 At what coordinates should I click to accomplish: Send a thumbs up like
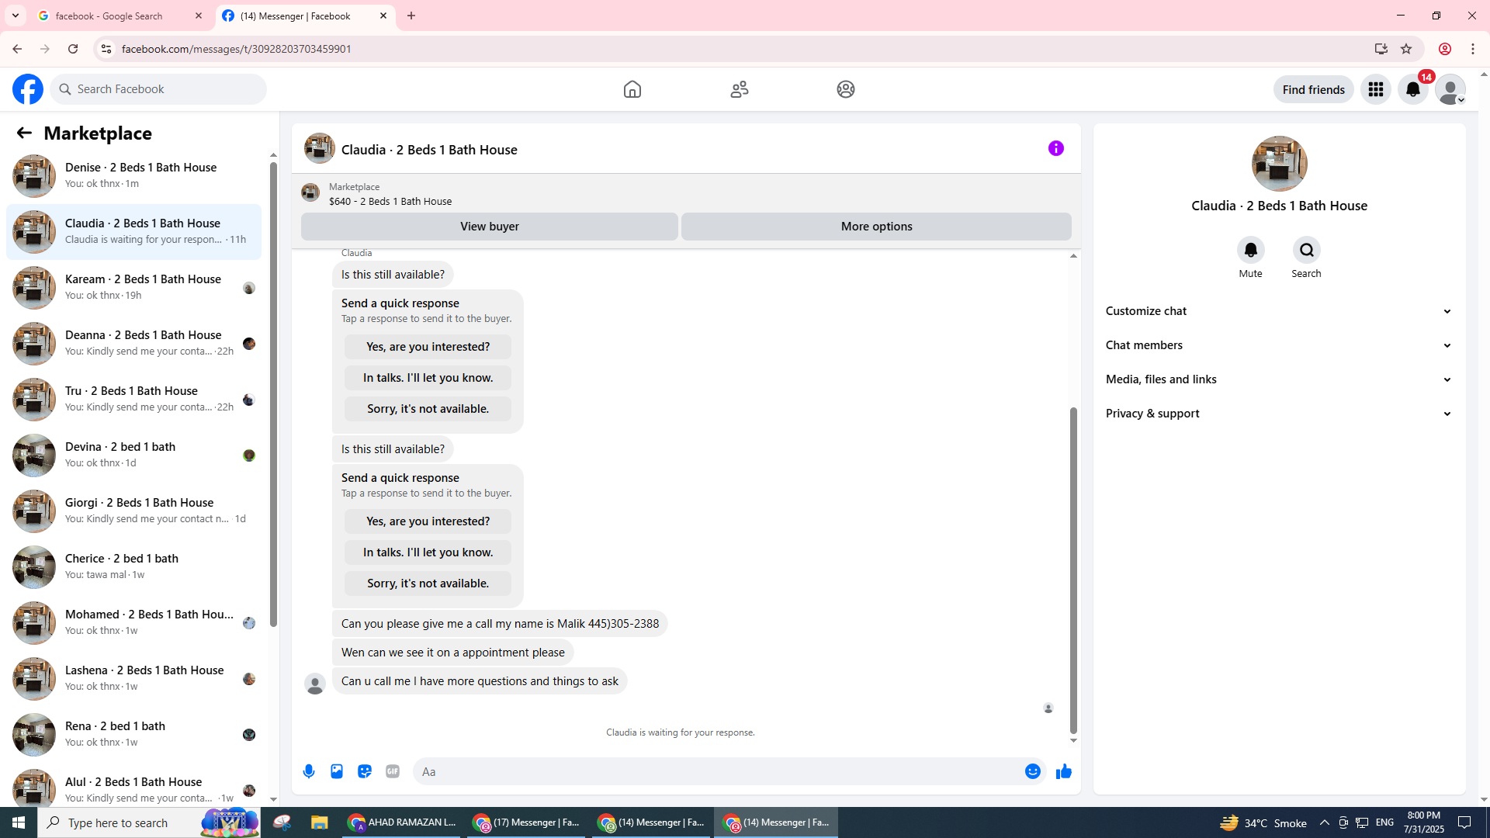click(1063, 771)
